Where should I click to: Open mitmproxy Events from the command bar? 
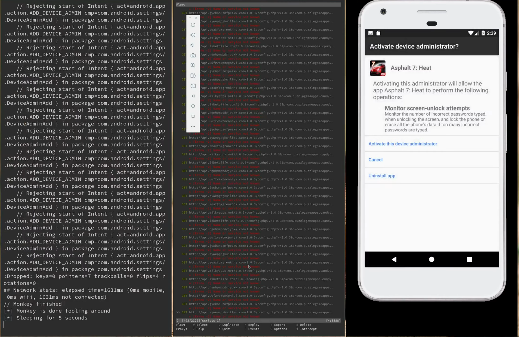click(254, 329)
